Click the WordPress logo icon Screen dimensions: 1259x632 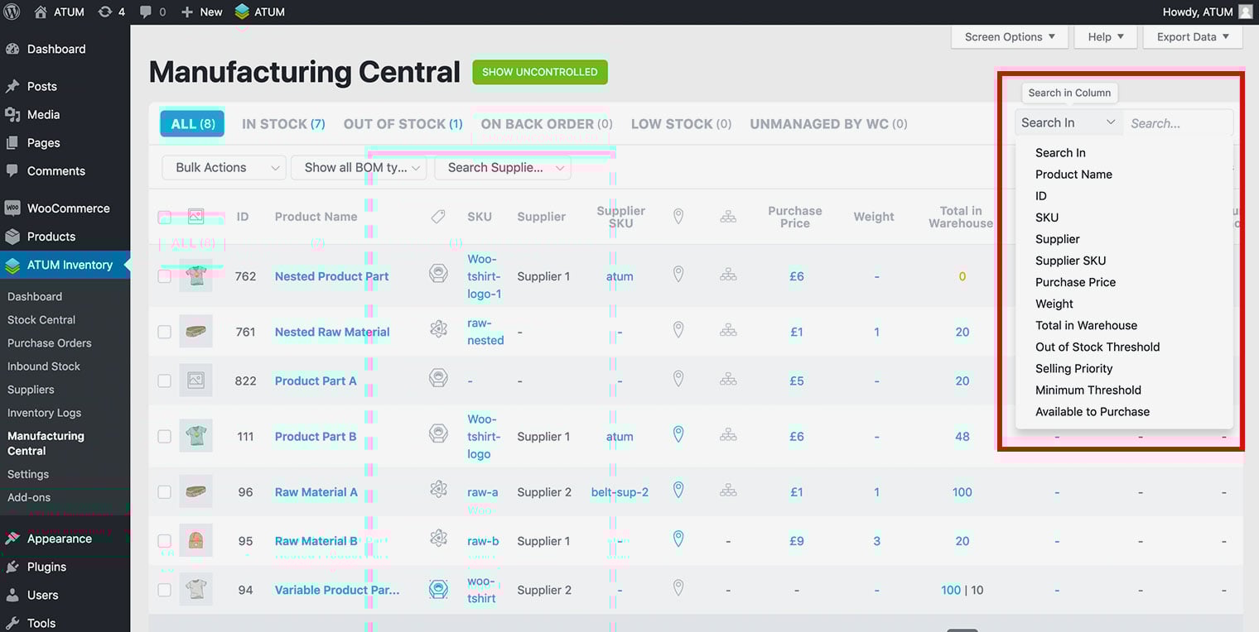point(12,12)
